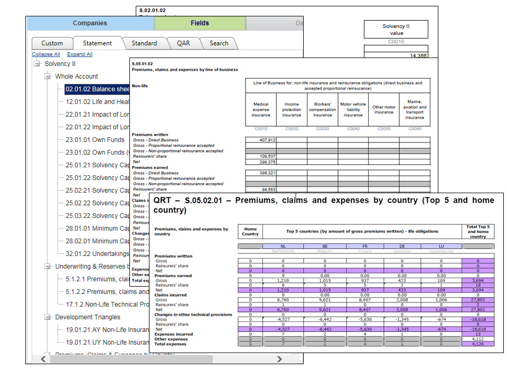Switch to the QAR tab
507x380 pixels.
click(x=183, y=43)
